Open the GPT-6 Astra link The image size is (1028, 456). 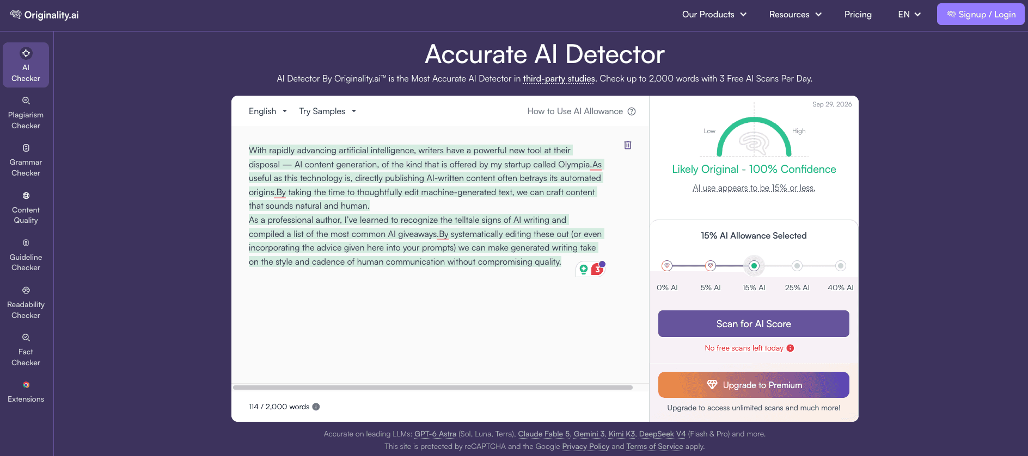tap(435, 434)
